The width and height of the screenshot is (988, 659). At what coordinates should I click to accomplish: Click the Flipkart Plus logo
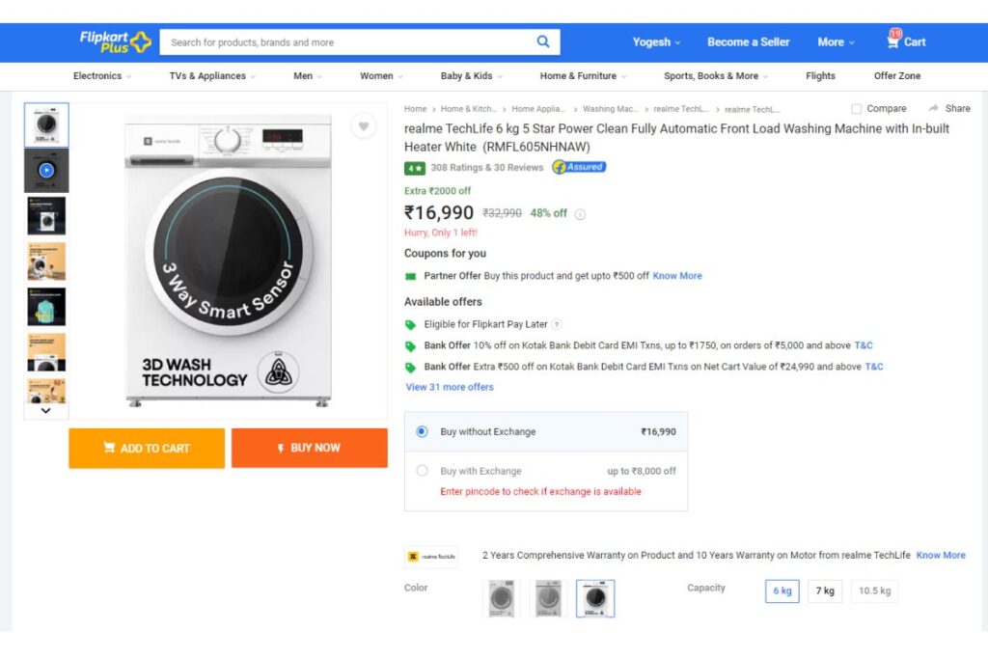point(116,41)
